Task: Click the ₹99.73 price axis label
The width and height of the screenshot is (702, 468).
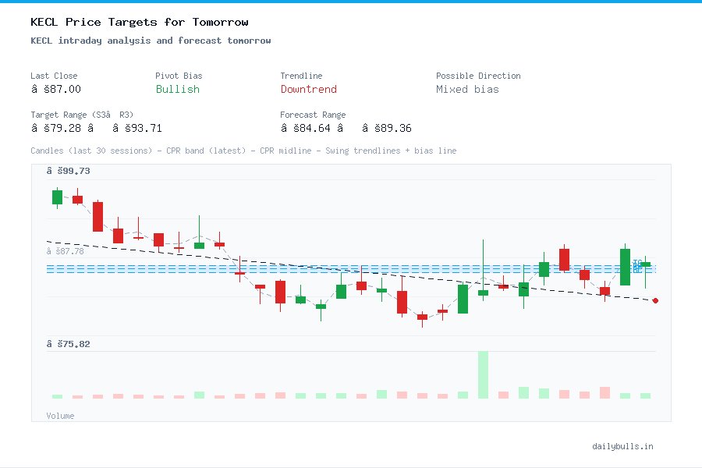Action: click(69, 170)
